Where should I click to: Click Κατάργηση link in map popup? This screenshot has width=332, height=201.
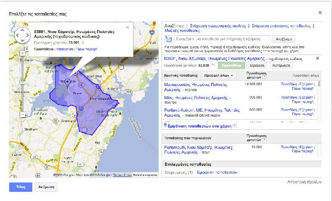coord(65,49)
